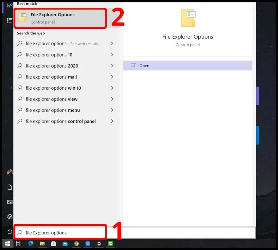
Task: Click the folder icon beside File Explorer Options result
Action: pos(23,17)
